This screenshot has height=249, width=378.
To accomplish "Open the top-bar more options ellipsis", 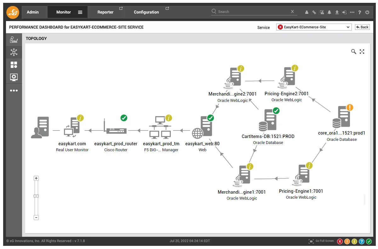I will (352, 12).
